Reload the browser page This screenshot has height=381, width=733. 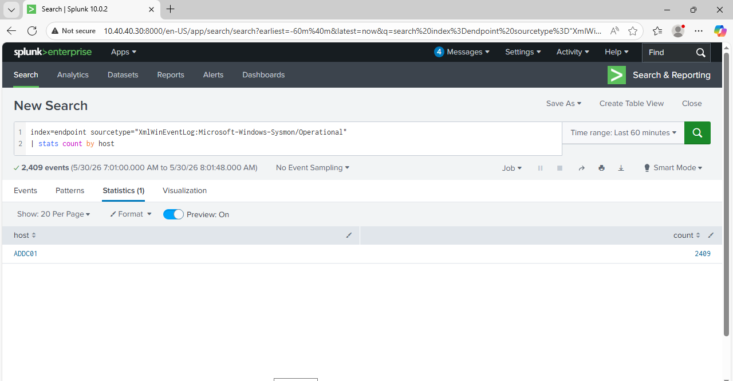pos(32,31)
